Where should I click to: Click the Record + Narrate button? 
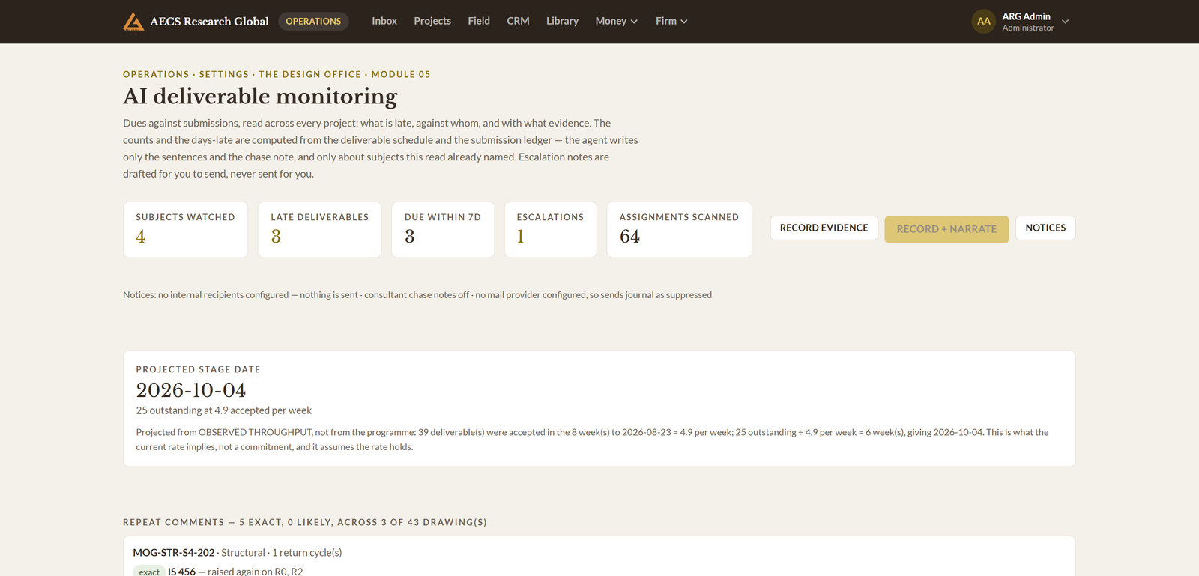click(x=946, y=229)
